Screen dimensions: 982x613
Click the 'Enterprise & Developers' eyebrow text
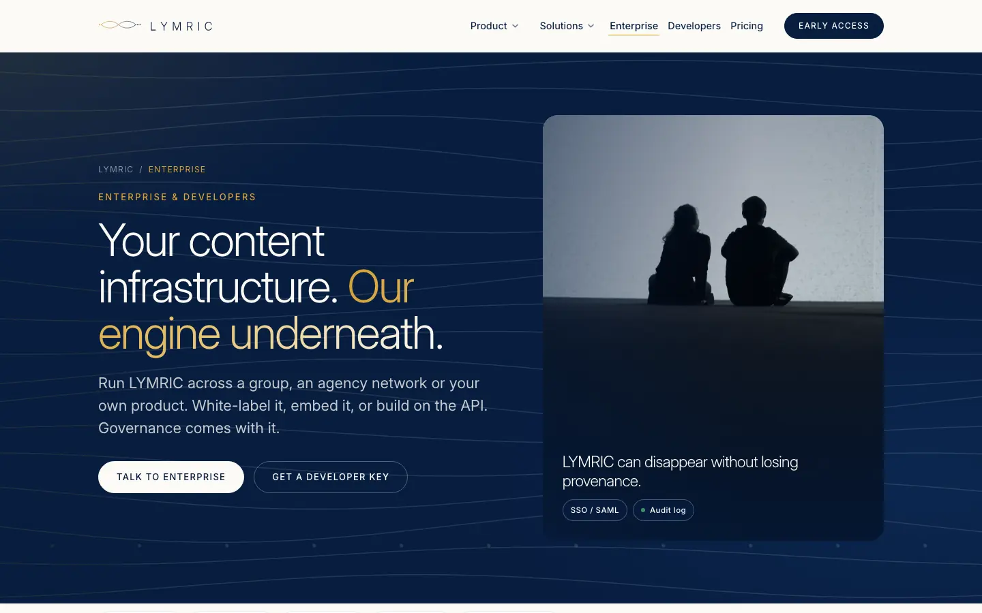coord(177,197)
